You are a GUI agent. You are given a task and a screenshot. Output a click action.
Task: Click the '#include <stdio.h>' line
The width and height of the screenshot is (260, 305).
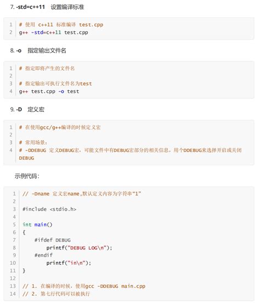[x=49, y=209]
